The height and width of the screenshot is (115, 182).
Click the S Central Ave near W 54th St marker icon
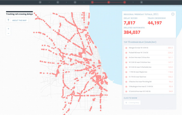126,91
